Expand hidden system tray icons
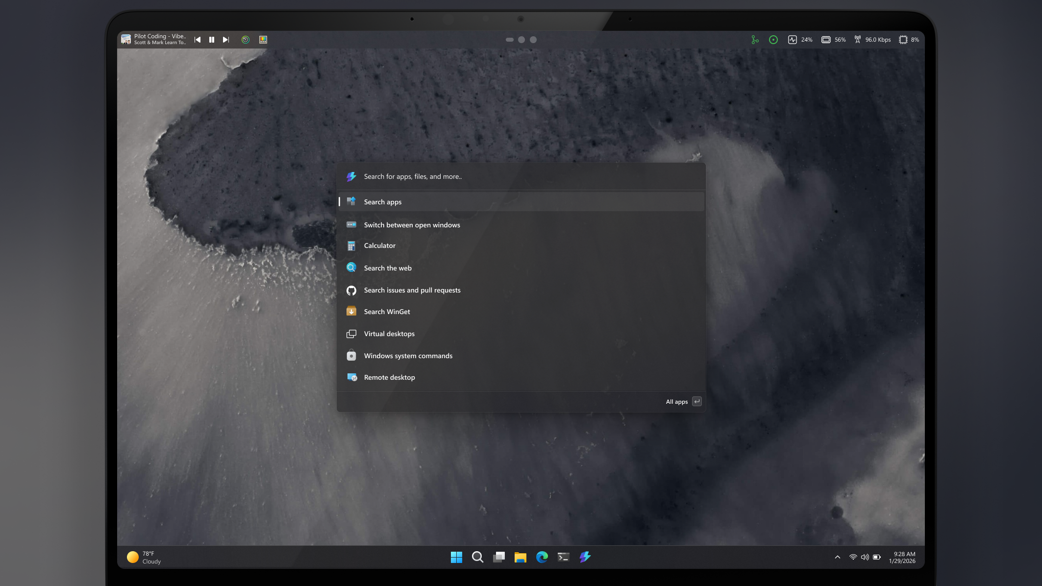1042x586 pixels. coord(837,557)
